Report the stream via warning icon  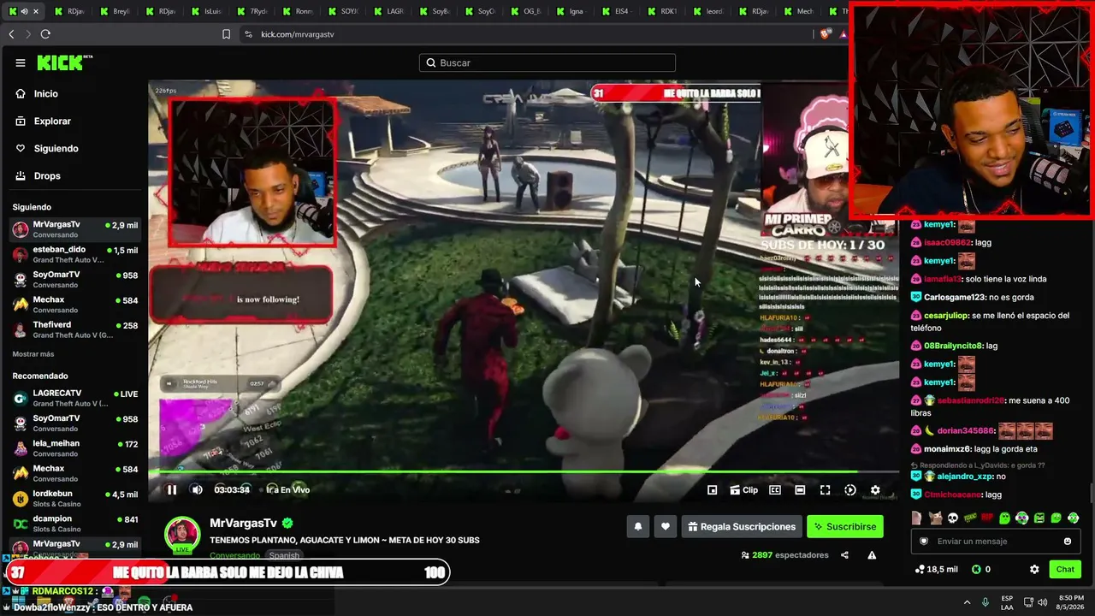pos(872,555)
